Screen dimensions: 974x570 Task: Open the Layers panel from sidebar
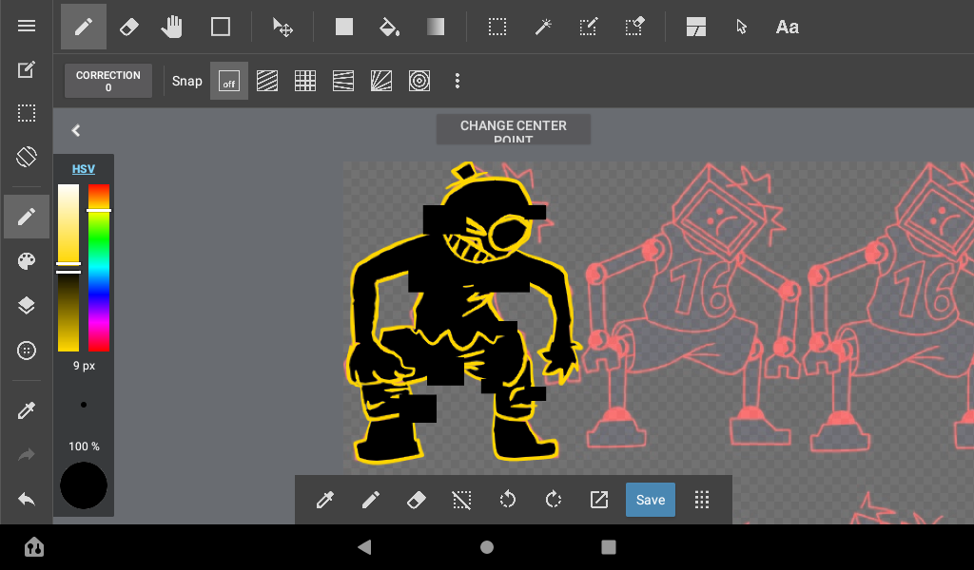tap(27, 305)
